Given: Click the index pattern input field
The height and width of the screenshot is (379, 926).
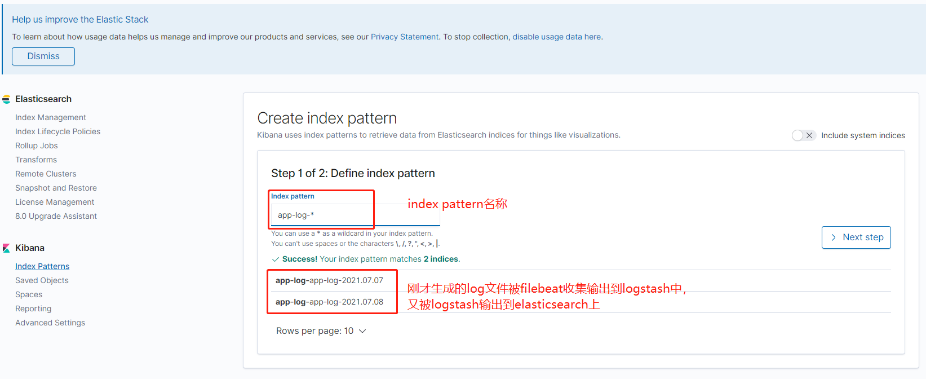Looking at the screenshot, I should tap(356, 215).
